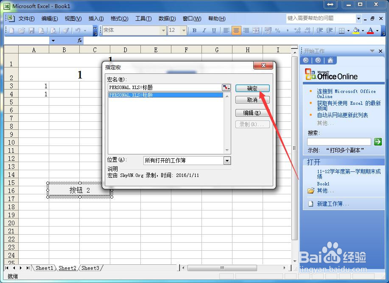This screenshot has width=389, height=283.
Task: Click the Font Color A icon
Action: pyautogui.click(x=370, y=31)
